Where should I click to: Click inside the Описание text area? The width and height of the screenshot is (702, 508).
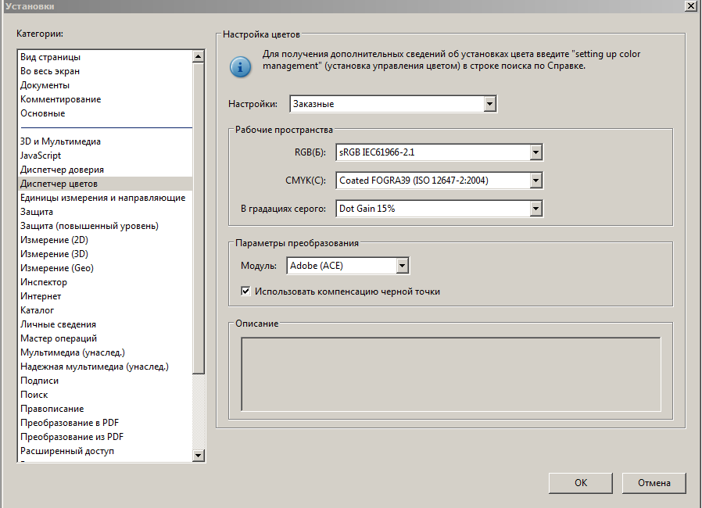click(x=450, y=374)
